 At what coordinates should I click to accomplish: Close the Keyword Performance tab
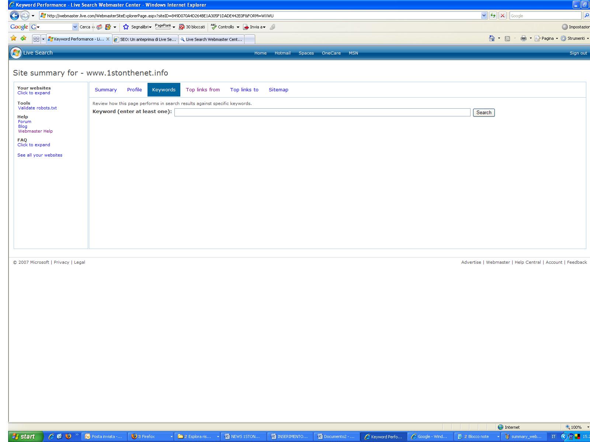pyautogui.click(x=108, y=39)
